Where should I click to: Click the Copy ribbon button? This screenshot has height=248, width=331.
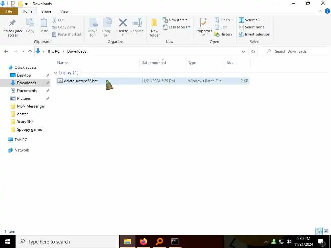30,26
